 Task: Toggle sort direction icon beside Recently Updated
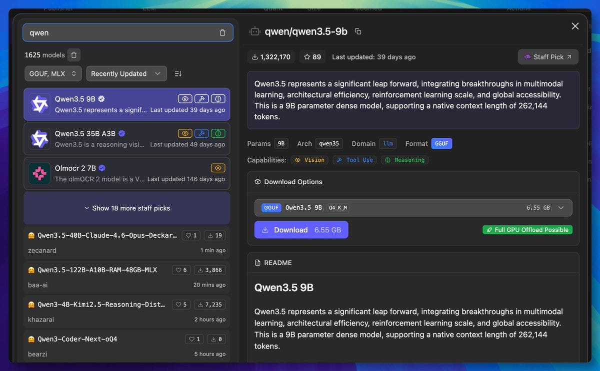tap(178, 73)
